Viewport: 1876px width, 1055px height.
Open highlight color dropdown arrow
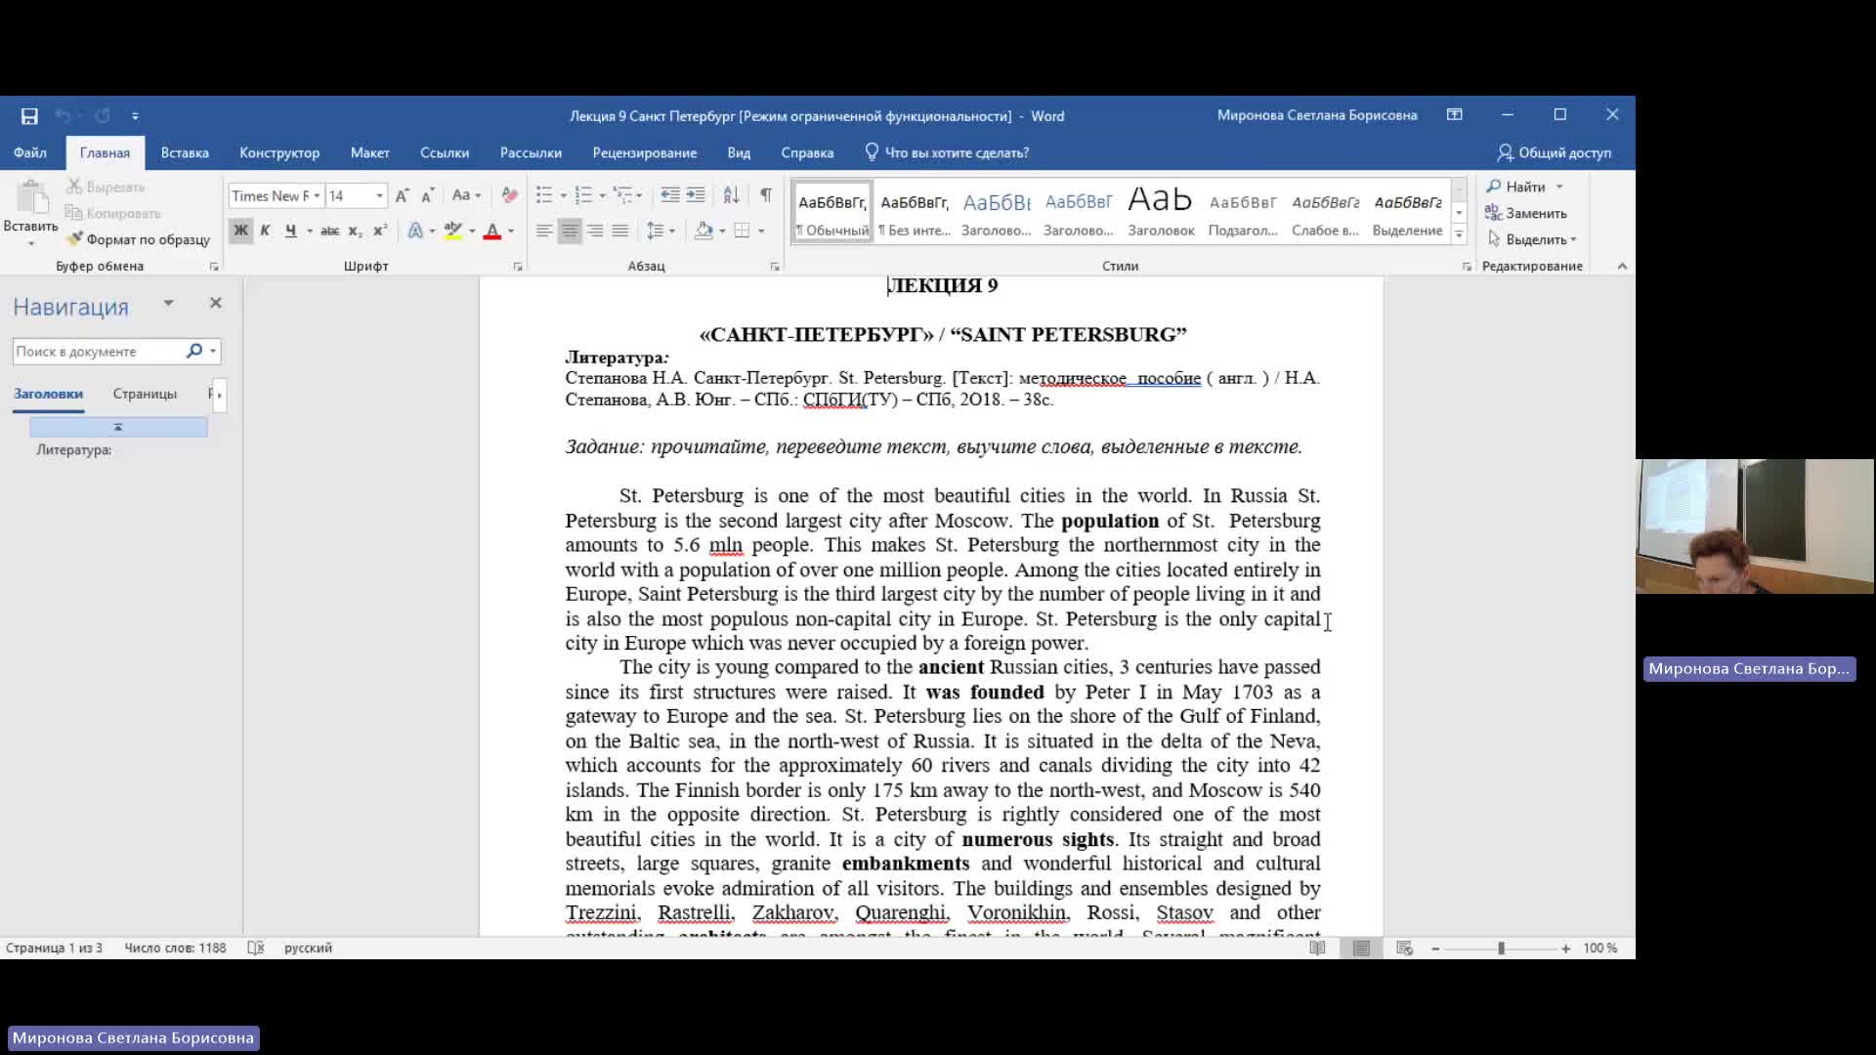[472, 232]
